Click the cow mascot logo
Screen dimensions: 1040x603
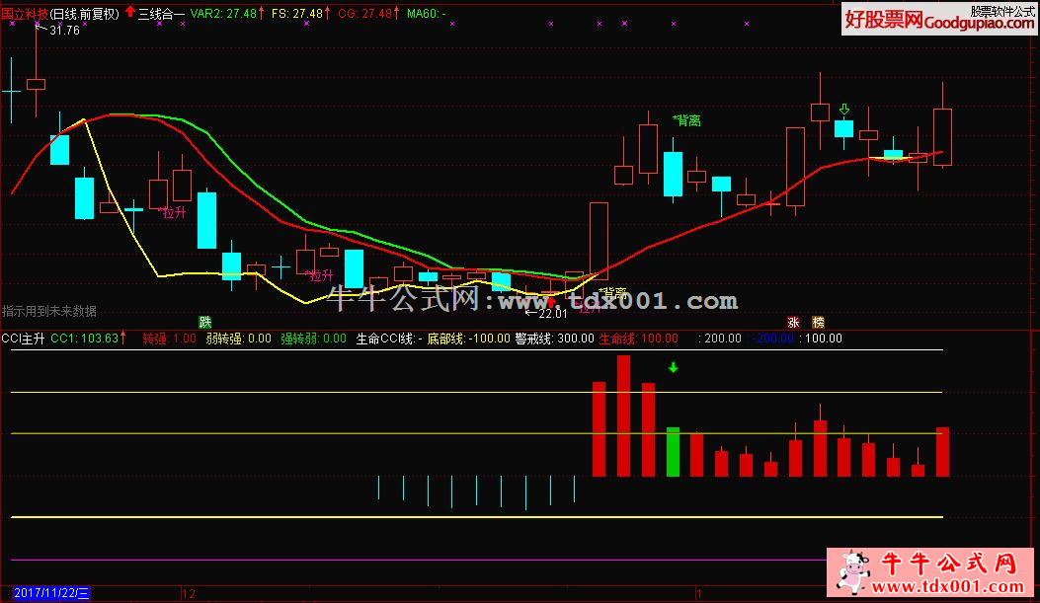(851, 571)
